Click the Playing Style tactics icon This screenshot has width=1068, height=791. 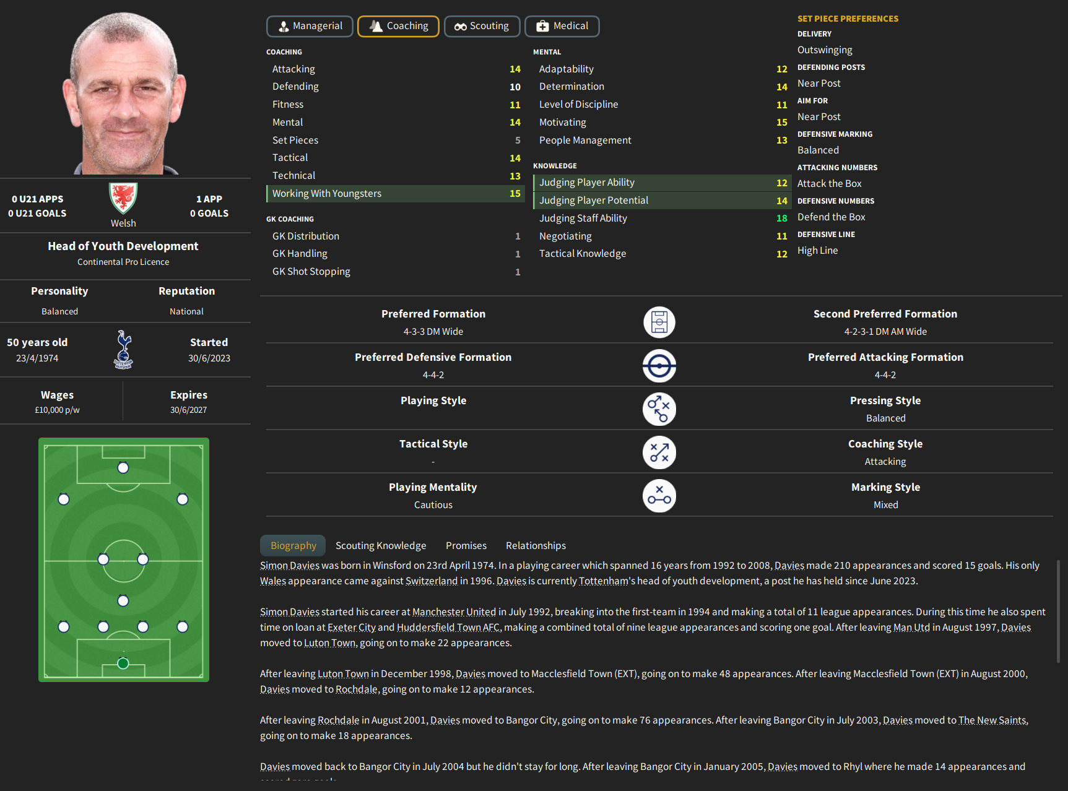coord(659,409)
